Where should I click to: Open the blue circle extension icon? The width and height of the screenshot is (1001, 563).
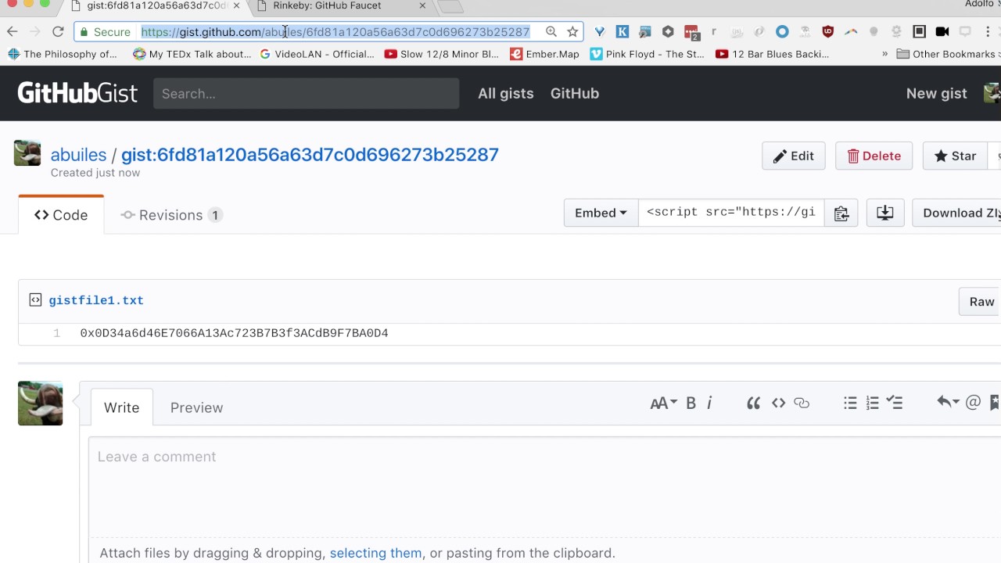pos(782,31)
